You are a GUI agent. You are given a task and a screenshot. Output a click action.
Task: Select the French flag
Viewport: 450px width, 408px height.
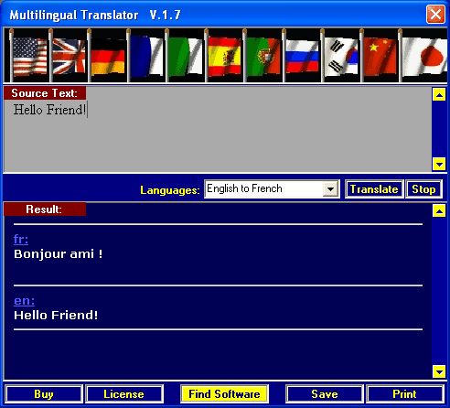146,56
